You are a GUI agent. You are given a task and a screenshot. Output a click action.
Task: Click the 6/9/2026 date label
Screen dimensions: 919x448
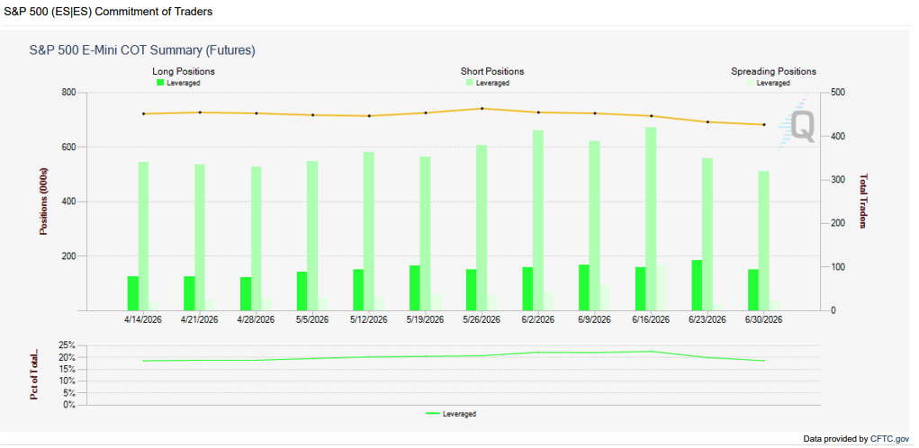[x=594, y=319]
